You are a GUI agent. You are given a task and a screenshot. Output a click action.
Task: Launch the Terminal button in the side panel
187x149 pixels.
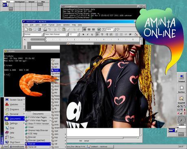181,78
